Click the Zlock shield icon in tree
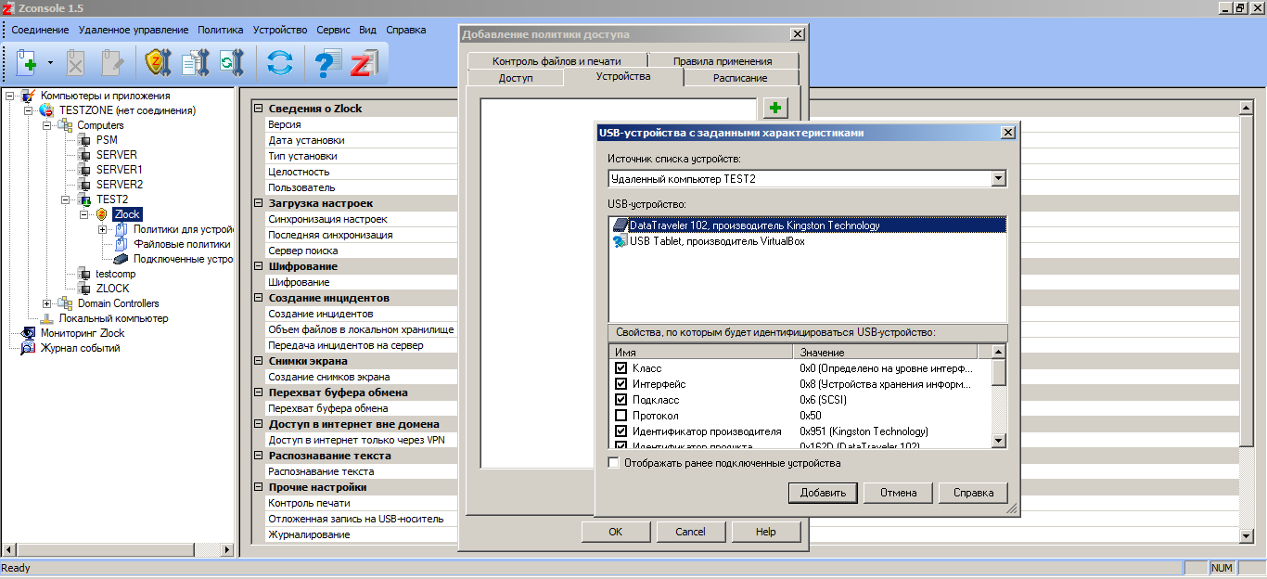The width and height of the screenshot is (1267, 579). (x=102, y=214)
